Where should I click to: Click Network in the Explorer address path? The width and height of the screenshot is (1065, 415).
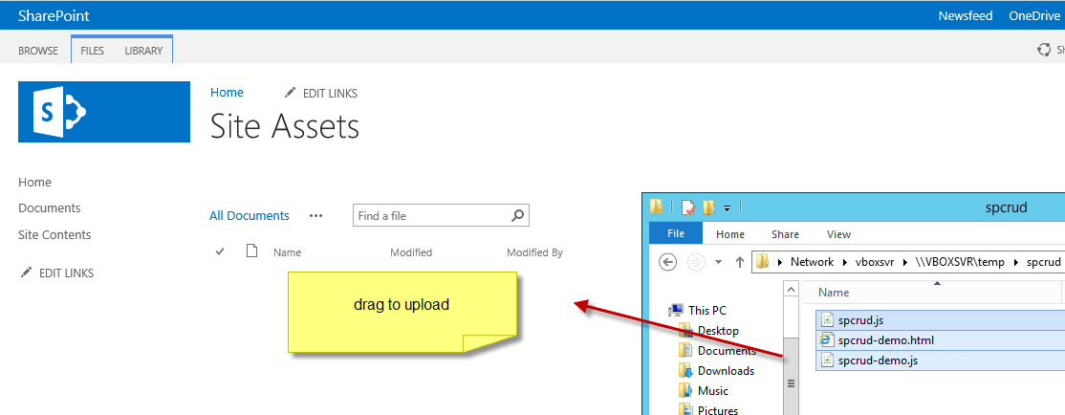812,262
